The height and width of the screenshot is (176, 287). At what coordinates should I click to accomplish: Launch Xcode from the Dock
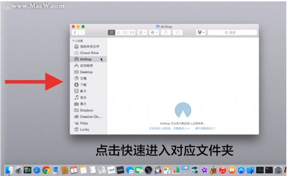pos(251,170)
